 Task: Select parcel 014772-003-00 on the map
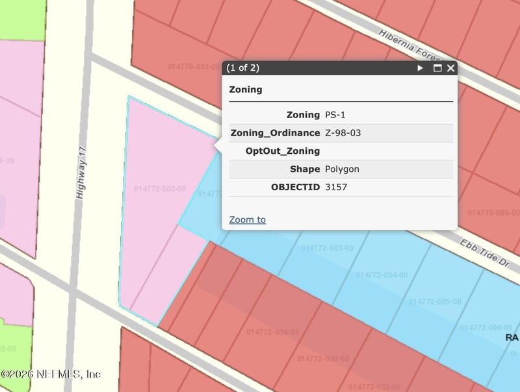click(327, 249)
